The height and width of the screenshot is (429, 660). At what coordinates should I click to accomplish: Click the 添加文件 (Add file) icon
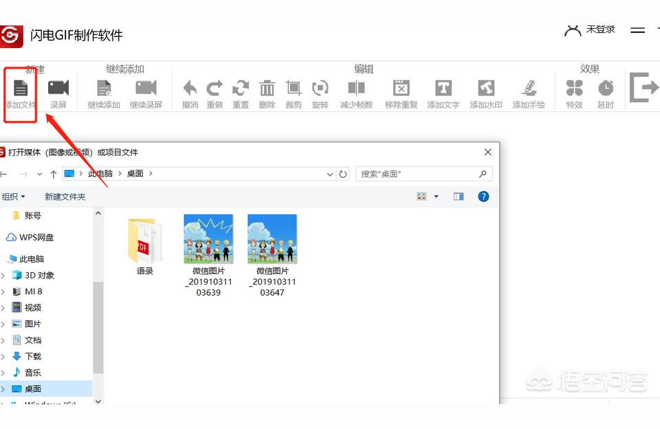coord(21,89)
